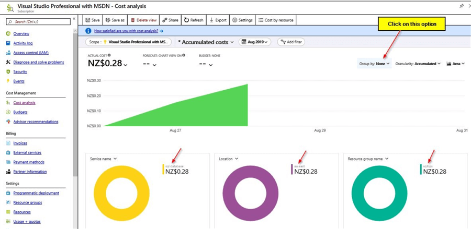Click the teal resource group legend swatch
This screenshot has width=471, height=229.
421,169
